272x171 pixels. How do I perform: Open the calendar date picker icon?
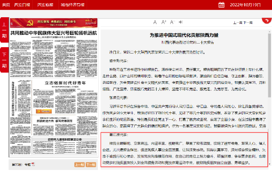pyautogui.click(x=221, y=5)
